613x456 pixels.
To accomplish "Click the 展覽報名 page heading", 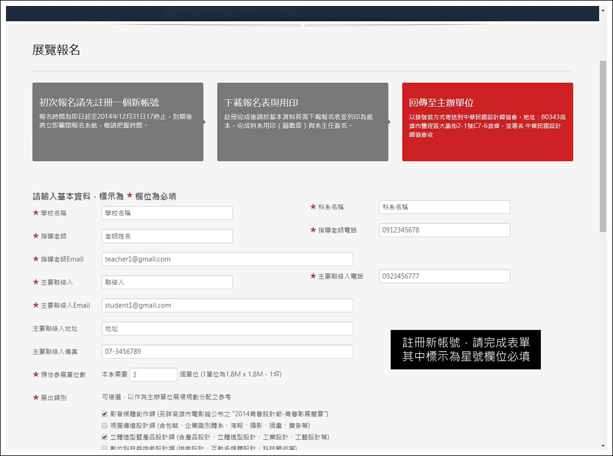I will click(x=56, y=50).
